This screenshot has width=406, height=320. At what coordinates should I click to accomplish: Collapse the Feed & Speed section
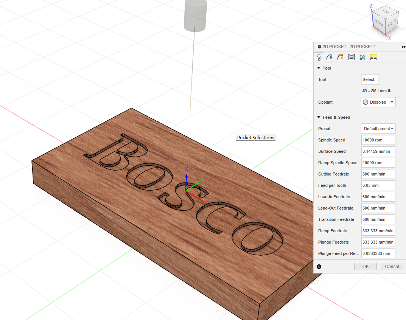pos(319,117)
